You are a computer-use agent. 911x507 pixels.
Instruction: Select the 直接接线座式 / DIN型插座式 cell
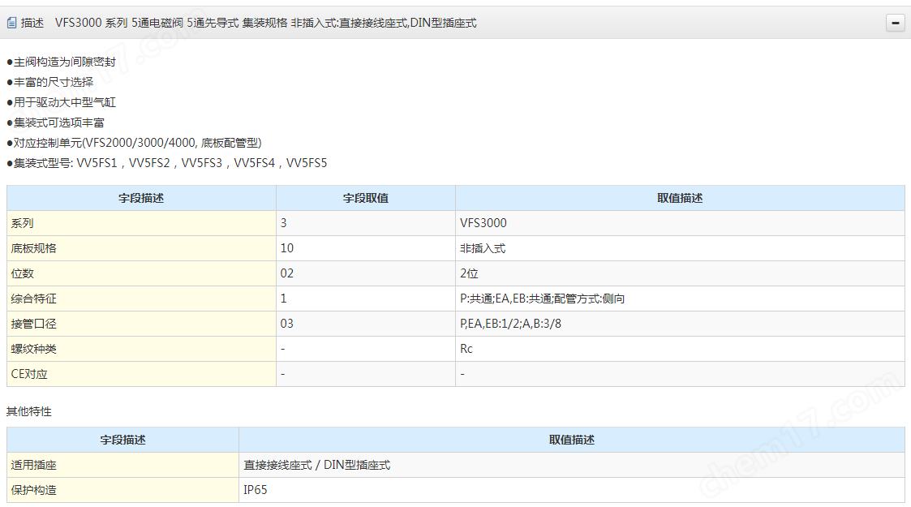tap(572, 465)
